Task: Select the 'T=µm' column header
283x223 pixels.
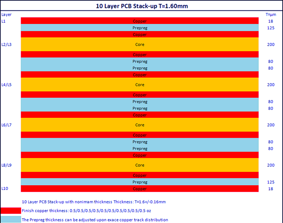Action: pos(271,15)
